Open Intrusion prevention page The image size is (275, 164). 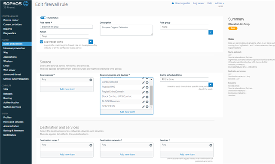tap(14, 48)
